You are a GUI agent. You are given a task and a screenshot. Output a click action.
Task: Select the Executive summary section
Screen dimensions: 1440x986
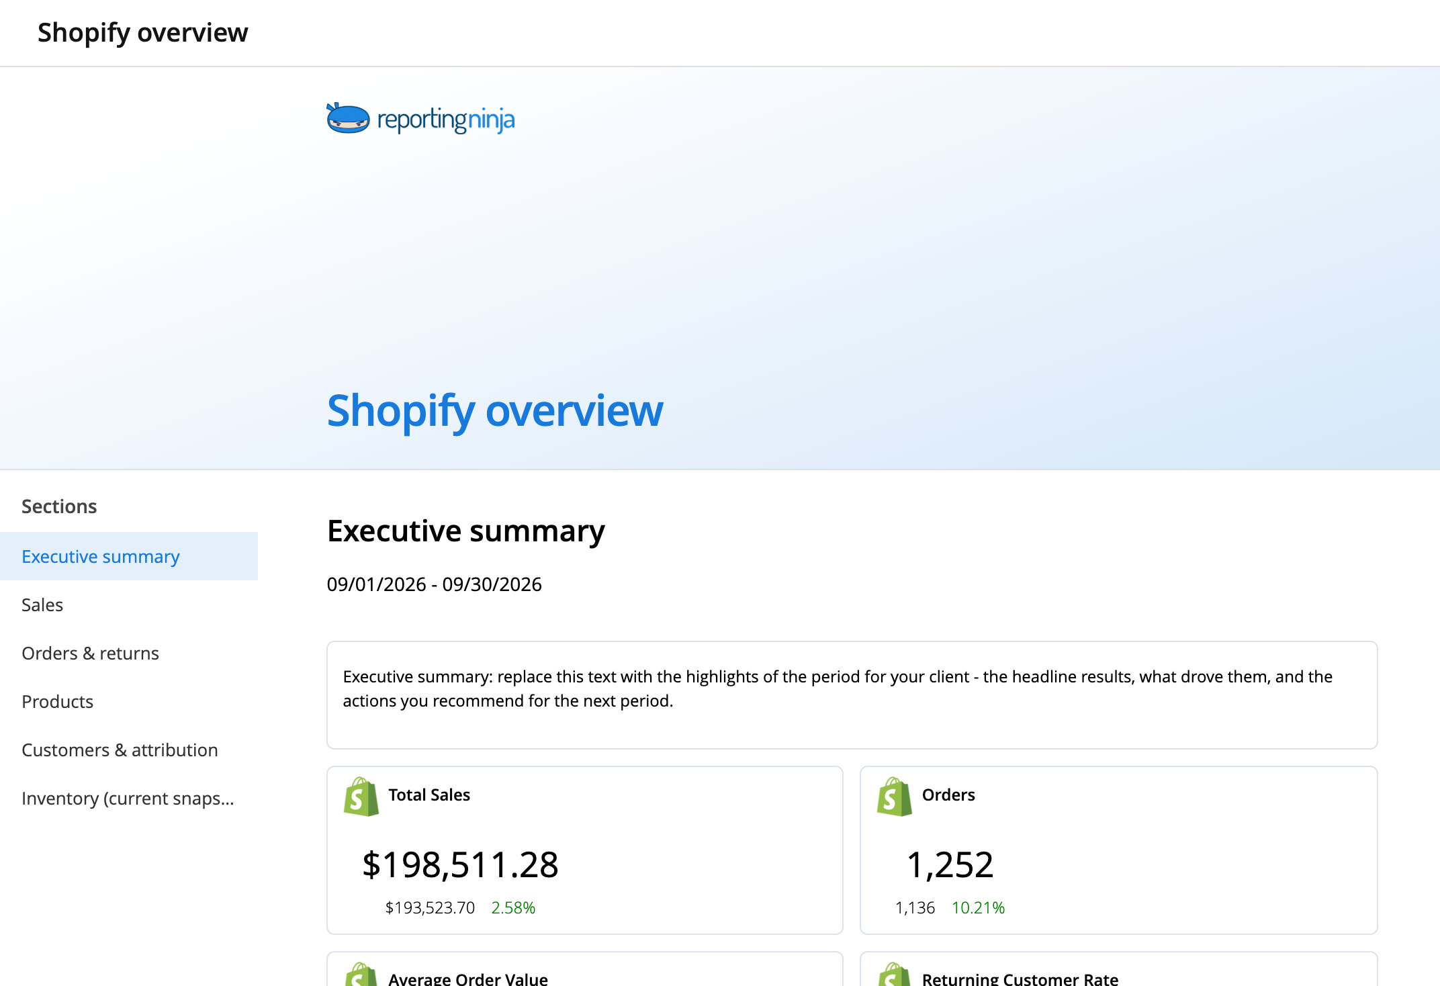(x=129, y=556)
